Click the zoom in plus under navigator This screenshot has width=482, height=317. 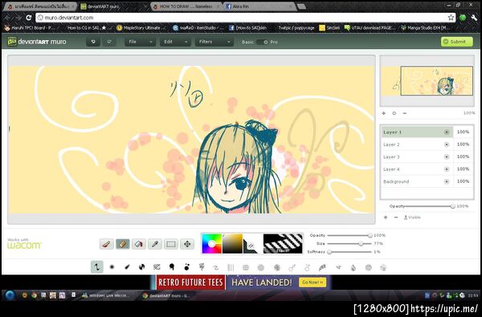[384, 113]
